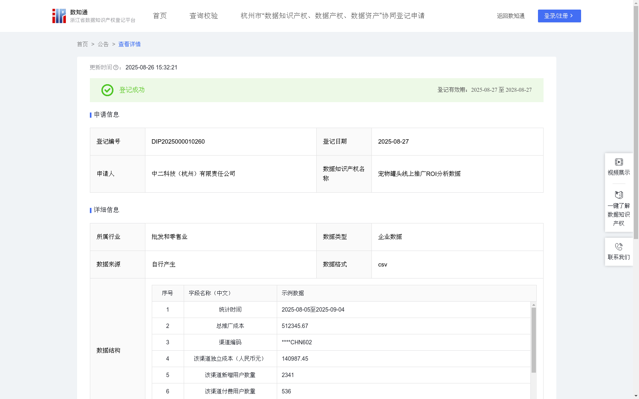Click the update time 2025-08-26 15:32:21

pyautogui.click(x=151, y=67)
